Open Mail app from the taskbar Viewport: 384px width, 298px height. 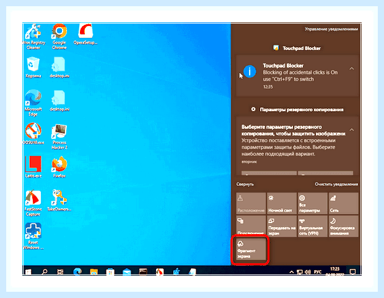(126, 271)
